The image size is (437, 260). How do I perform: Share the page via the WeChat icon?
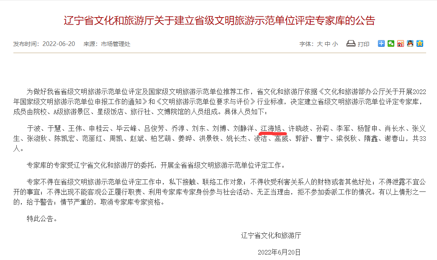click(x=391, y=43)
